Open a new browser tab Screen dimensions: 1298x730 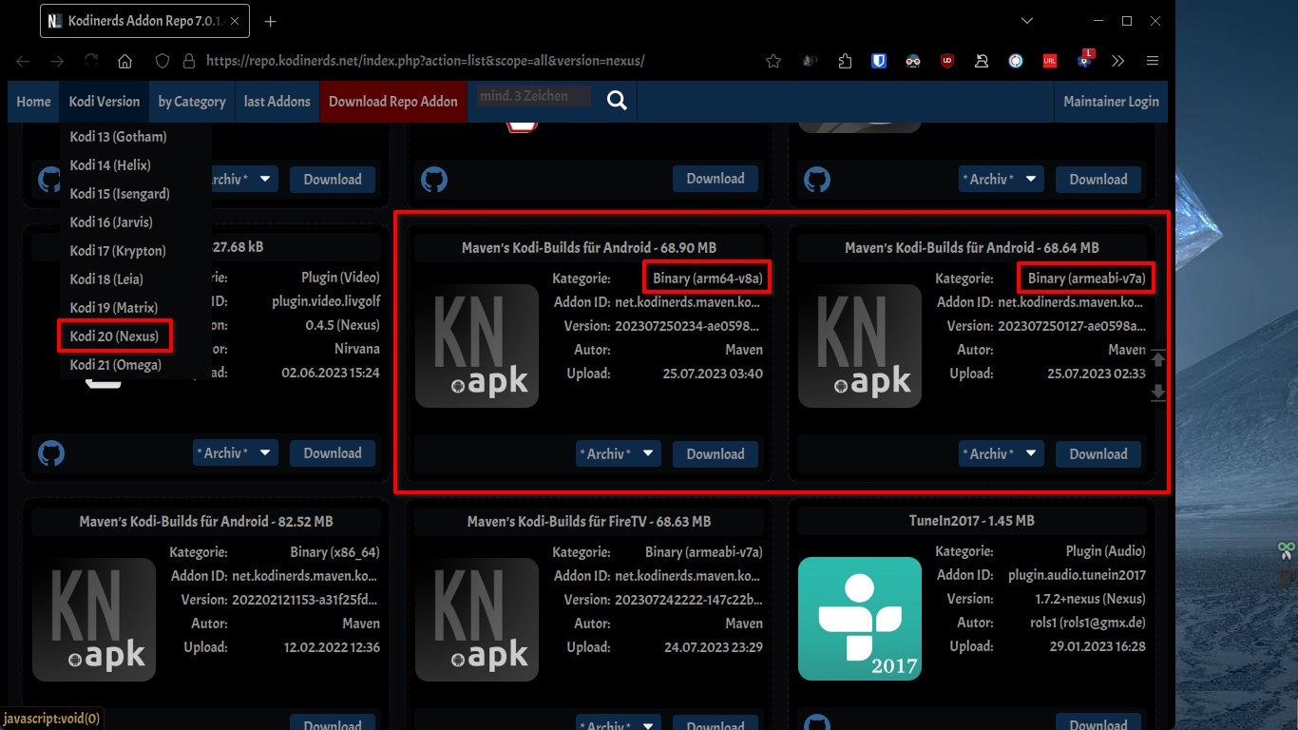tap(271, 21)
